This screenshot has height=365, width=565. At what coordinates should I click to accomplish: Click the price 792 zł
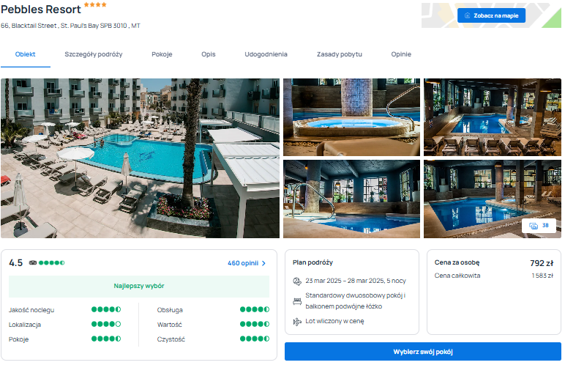coord(542,263)
